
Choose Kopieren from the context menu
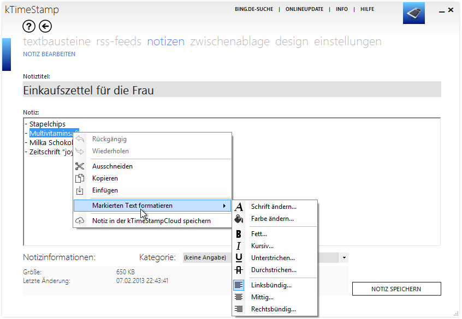[x=152, y=178]
